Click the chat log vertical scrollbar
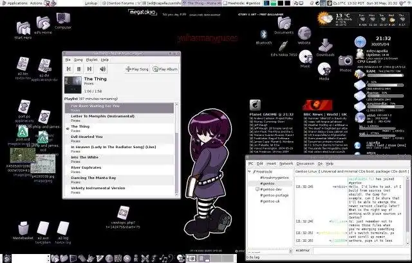 coord(408,211)
